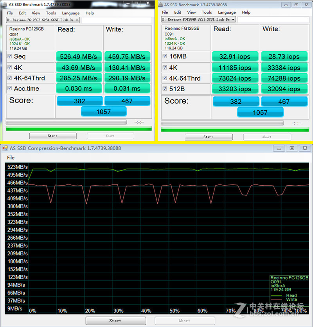
Task: Toggle the 16MB checkbox in right window
Action: pos(165,56)
